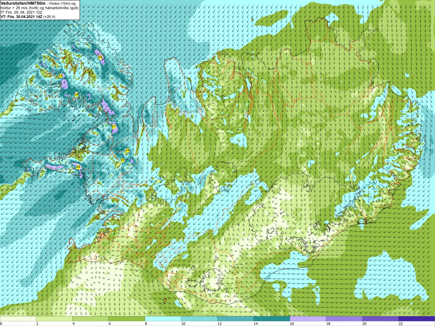Click the 'IT: Fim. 29. 04. 2021 12Z' line

click(21, 12)
